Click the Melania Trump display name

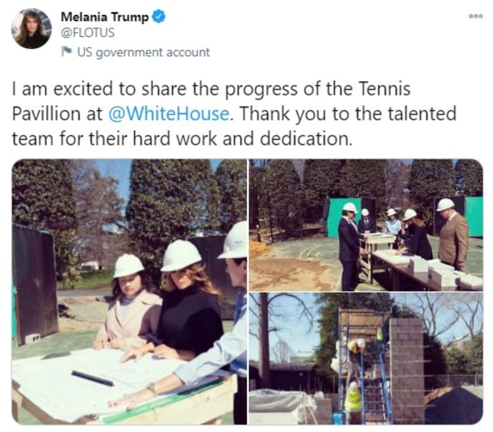click(105, 17)
